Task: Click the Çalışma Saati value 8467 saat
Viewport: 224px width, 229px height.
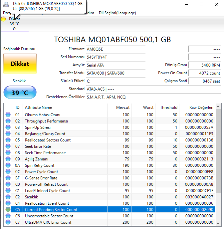Action: [x=205, y=81]
